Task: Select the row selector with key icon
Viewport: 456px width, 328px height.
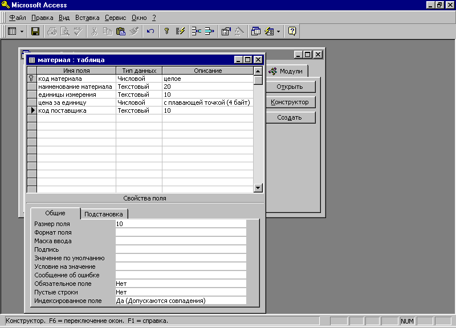Action: (x=32, y=79)
